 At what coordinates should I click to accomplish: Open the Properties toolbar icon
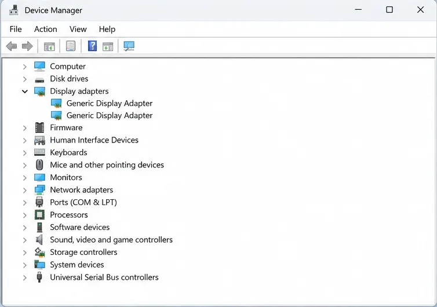[71, 46]
